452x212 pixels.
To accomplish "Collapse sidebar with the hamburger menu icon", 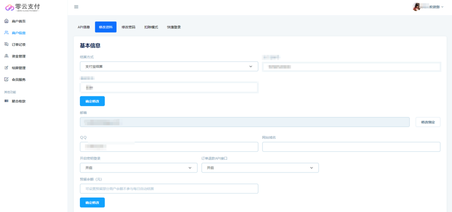I will point(76,7).
